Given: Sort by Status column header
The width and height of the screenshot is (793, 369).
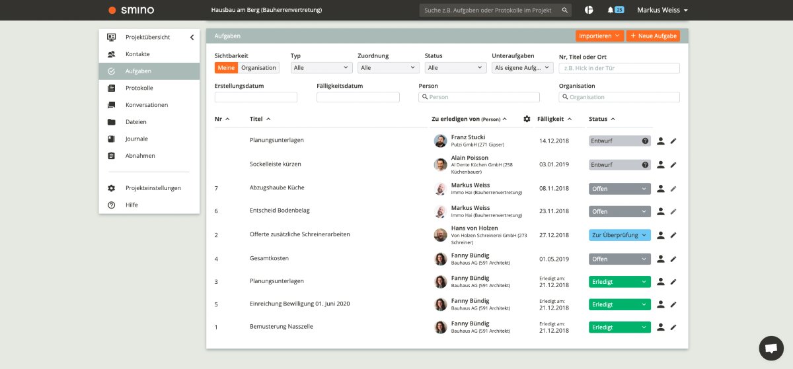Looking at the screenshot, I should pyautogui.click(x=602, y=119).
